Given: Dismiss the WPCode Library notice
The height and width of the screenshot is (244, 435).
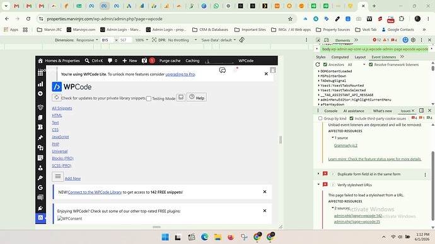Looking at the screenshot, I should tap(265, 192).
